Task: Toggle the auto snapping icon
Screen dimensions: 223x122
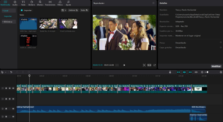Action: click(x=184, y=72)
